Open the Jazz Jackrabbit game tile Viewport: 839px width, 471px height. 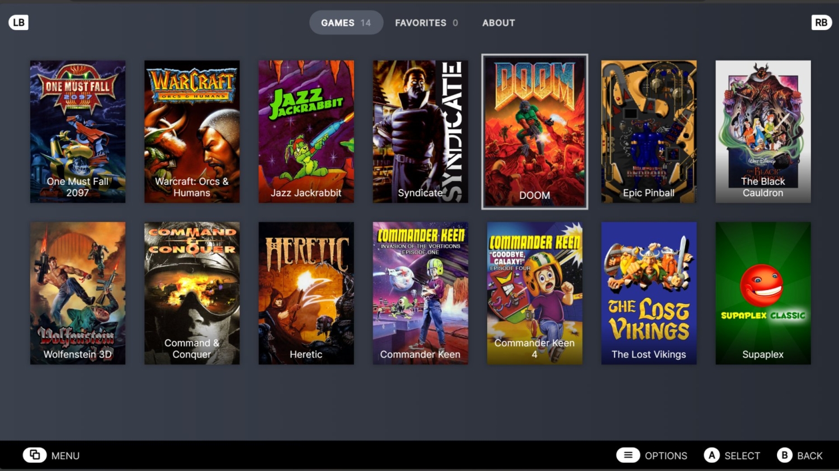[306, 131]
